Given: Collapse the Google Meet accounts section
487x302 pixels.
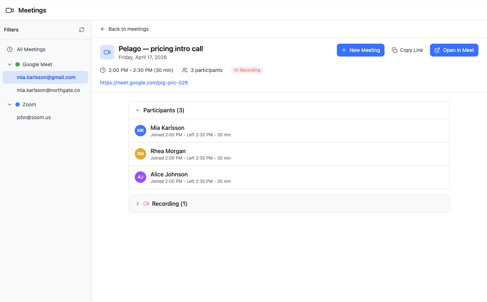Looking at the screenshot, I should (9, 64).
